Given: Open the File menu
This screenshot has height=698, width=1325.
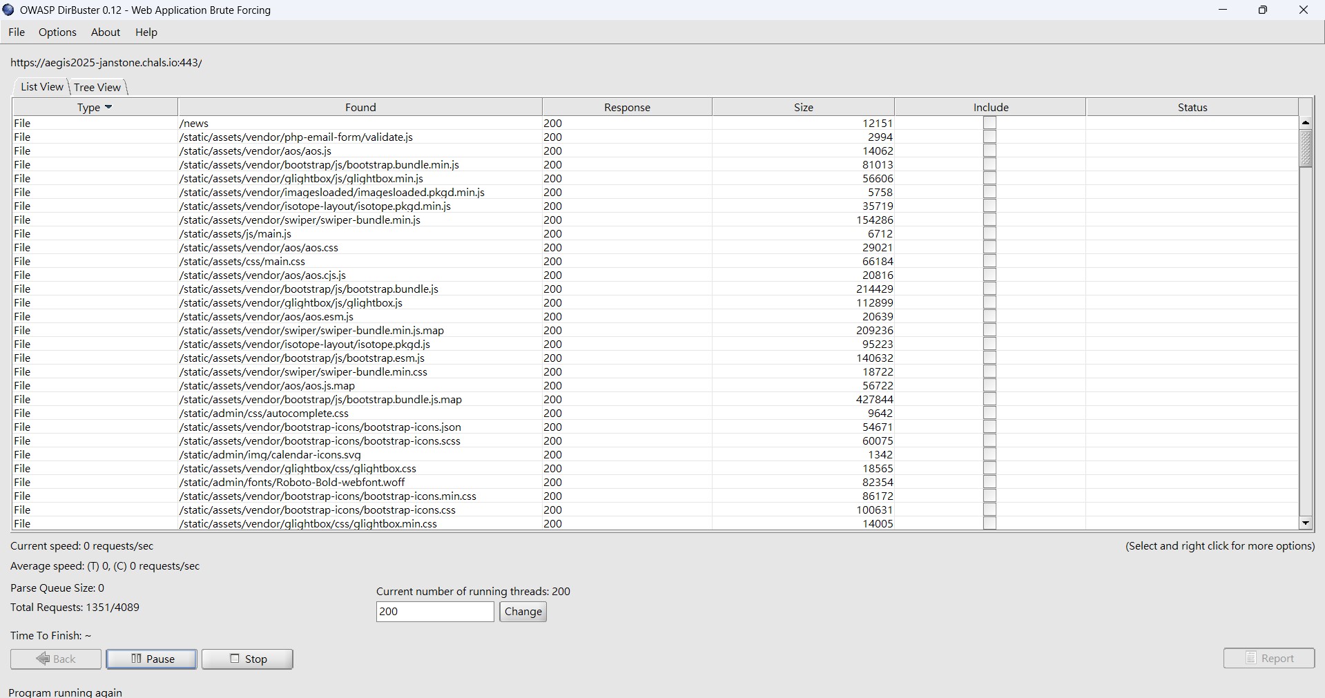Looking at the screenshot, I should click(x=17, y=32).
